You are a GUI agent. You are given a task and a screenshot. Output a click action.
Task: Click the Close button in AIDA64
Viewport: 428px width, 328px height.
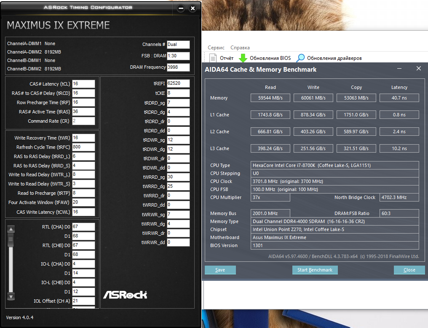pos(409,270)
